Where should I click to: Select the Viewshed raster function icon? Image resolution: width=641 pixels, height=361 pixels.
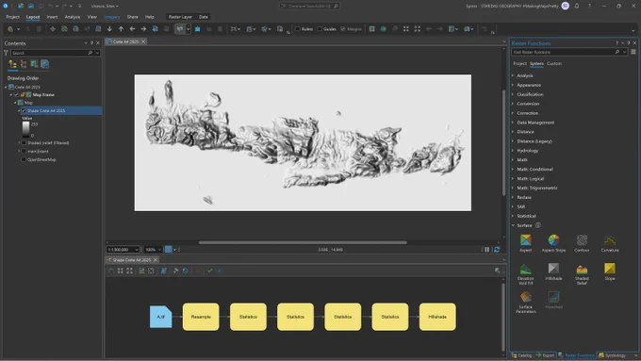pos(553,297)
